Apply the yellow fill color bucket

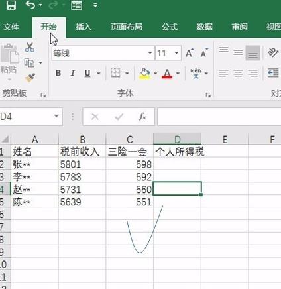pyautogui.click(x=144, y=73)
